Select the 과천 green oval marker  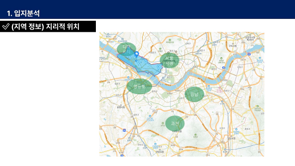(175, 124)
